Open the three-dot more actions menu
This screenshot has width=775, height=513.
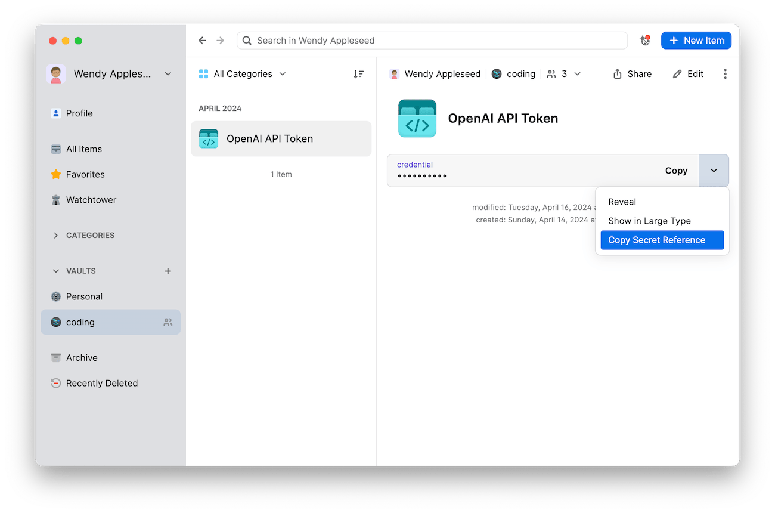pos(725,73)
